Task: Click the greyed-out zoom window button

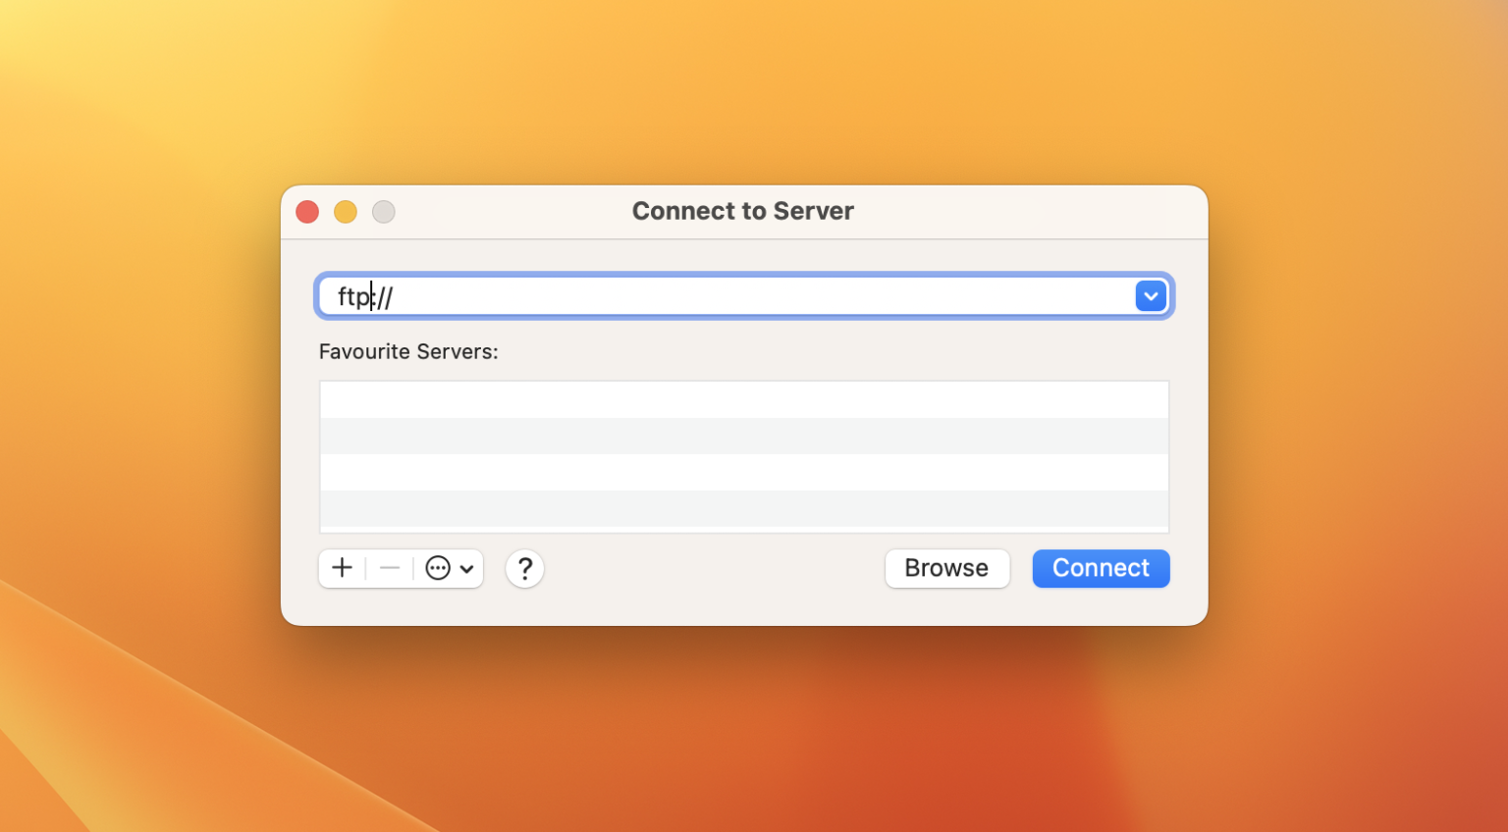Action: tap(384, 212)
